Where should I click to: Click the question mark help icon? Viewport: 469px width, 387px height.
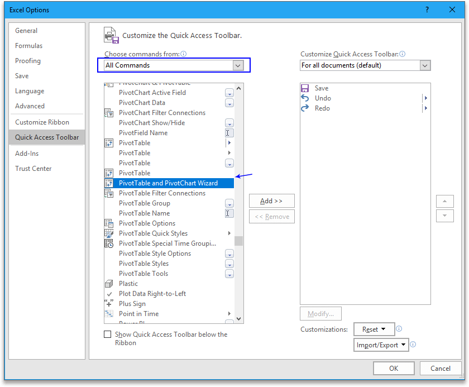[427, 9]
